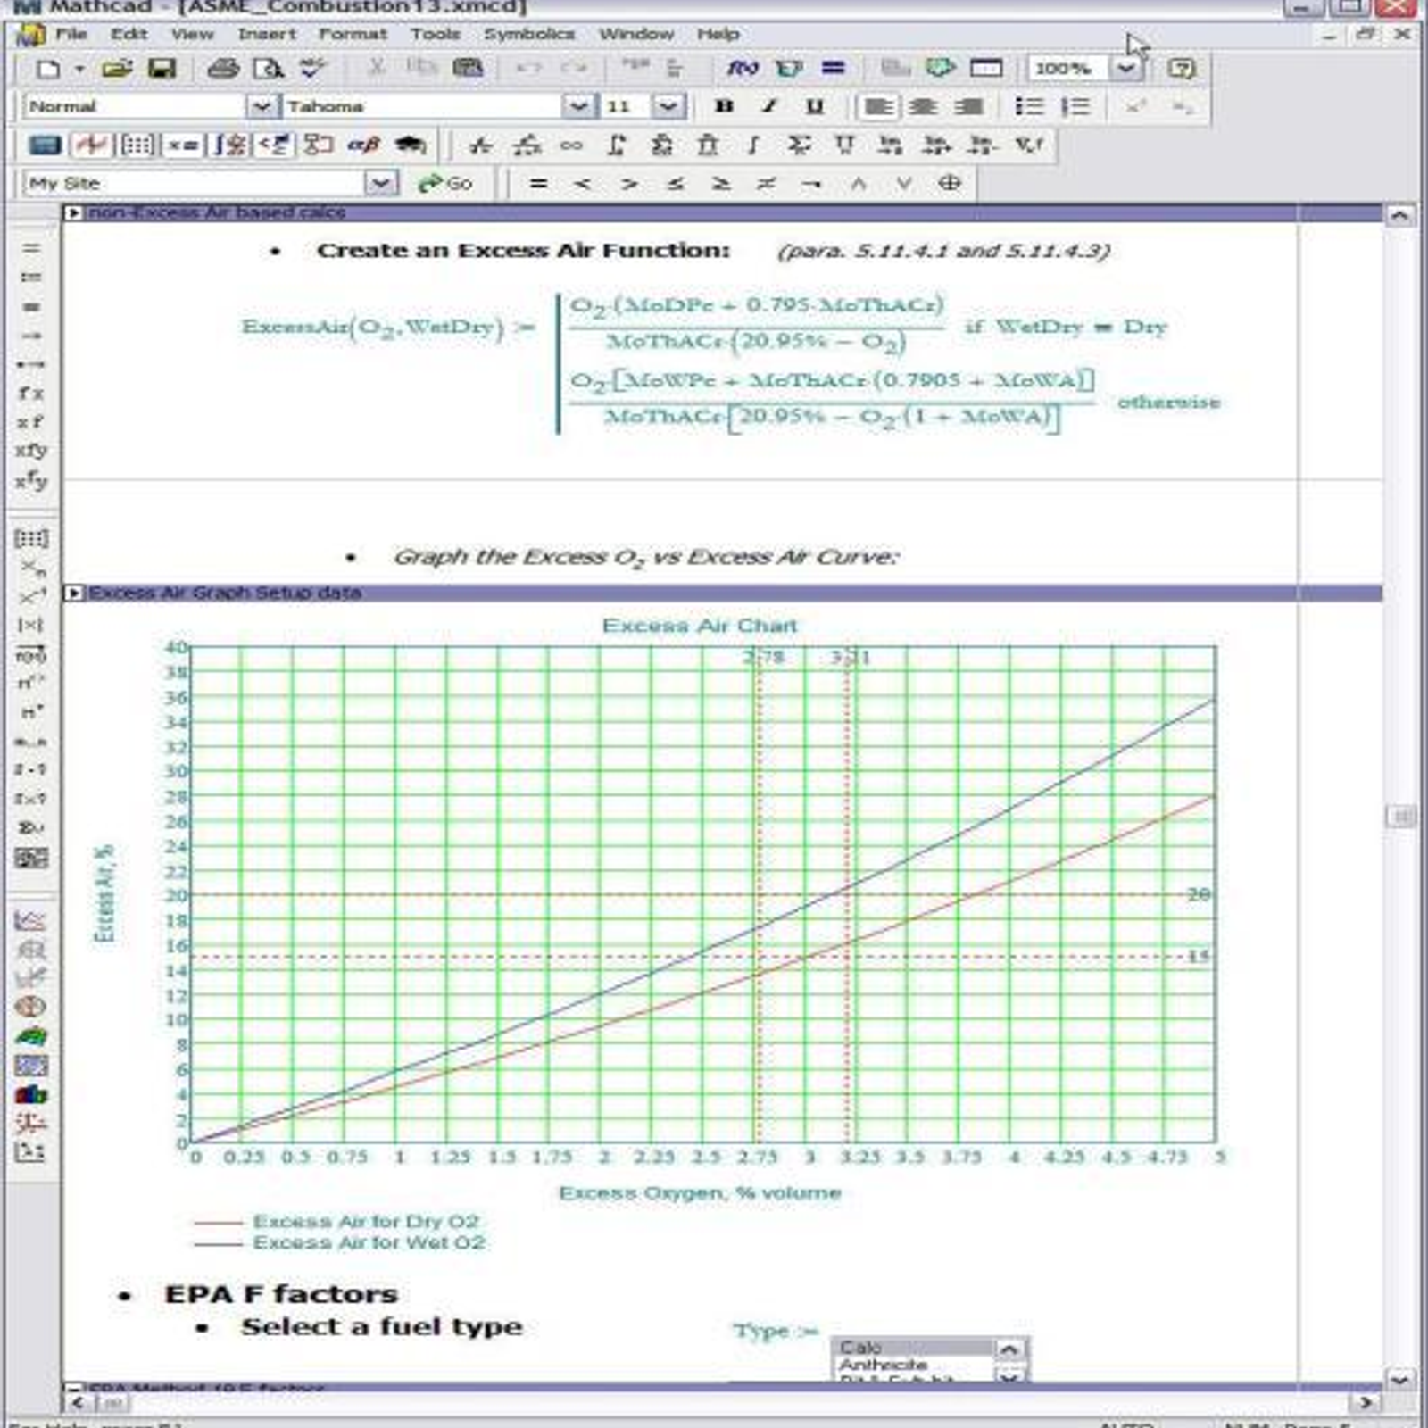Open the Tools menu
The width and height of the screenshot is (1428, 1428).
436,34
